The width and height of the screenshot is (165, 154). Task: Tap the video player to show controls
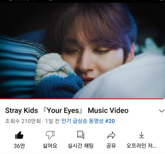tap(82, 50)
